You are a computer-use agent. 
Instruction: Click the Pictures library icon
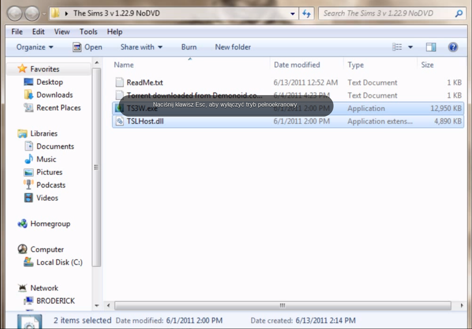pos(29,172)
